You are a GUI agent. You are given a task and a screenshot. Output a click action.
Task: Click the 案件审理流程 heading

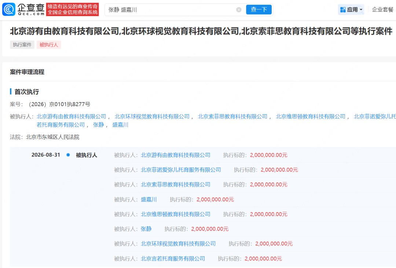pos(27,72)
